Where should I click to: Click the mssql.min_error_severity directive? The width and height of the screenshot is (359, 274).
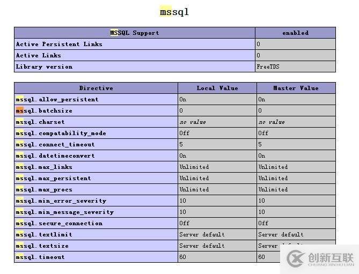(61, 201)
